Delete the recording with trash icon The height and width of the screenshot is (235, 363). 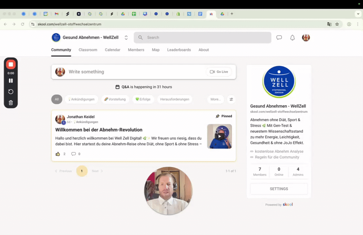tap(11, 103)
